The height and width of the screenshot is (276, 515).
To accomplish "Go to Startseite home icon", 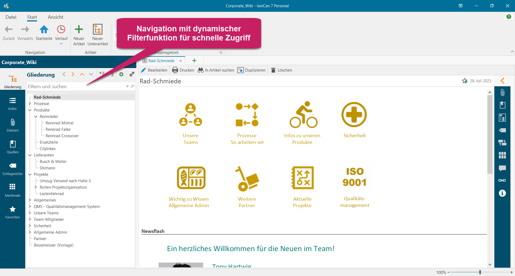I will [x=44, y=29].
